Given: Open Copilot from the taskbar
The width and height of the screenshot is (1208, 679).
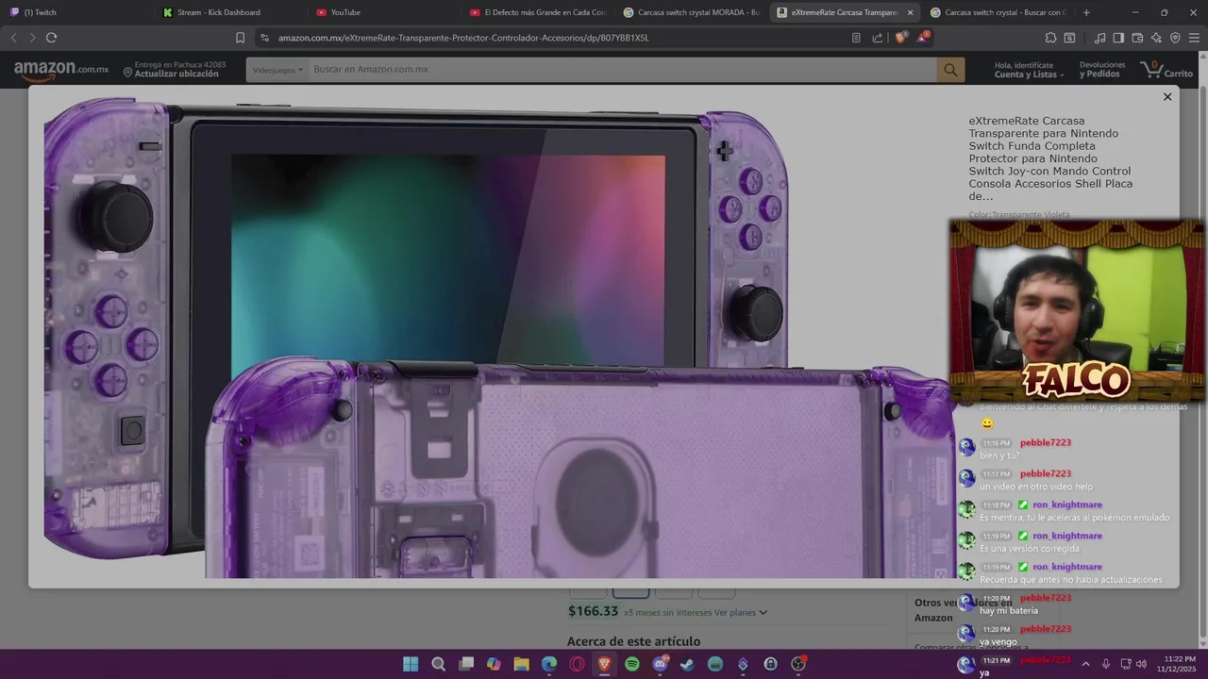Looking at the screenshot, I should click(x=494, y=664).
